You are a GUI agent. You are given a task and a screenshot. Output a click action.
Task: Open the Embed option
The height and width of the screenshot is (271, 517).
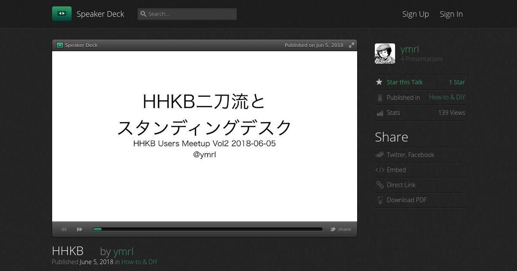pyautogui.click(x=396, y=170)
